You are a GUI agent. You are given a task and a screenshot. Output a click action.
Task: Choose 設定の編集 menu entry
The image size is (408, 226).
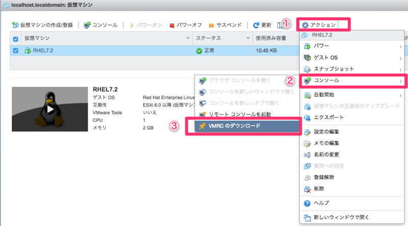pyautogui.click(x=352, y=132)
